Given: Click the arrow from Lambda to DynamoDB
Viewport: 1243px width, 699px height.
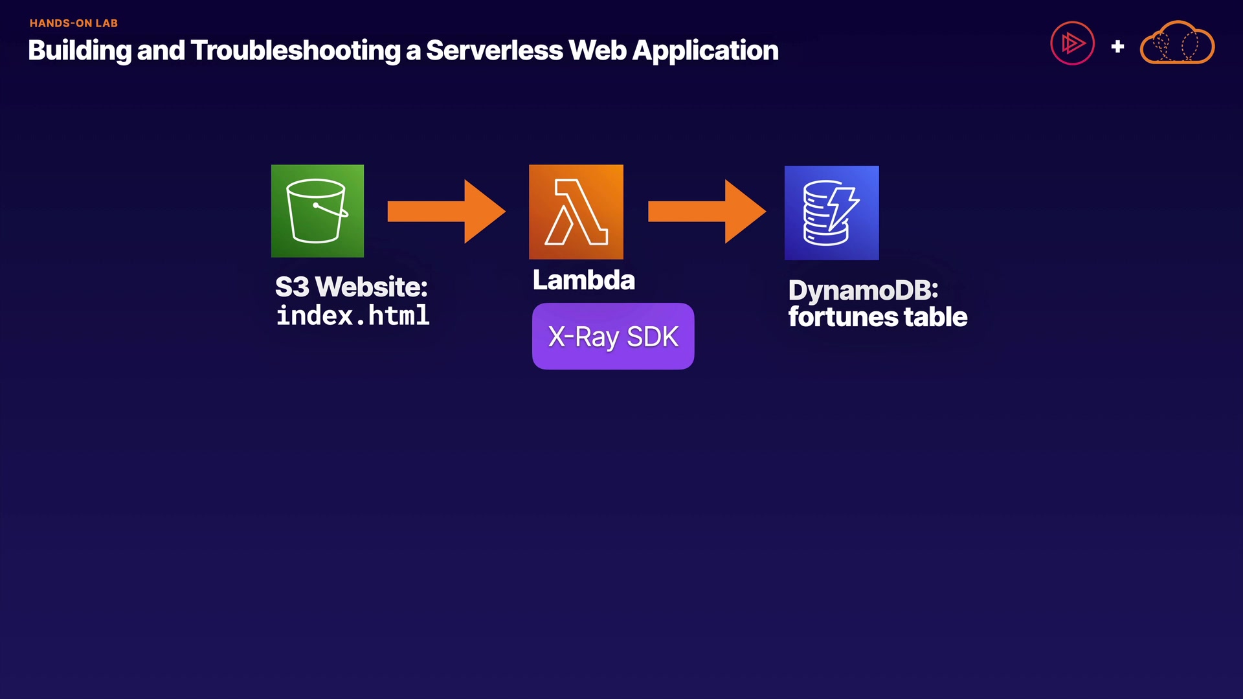Looking at the screenshot, I should (x=706, y=212).
